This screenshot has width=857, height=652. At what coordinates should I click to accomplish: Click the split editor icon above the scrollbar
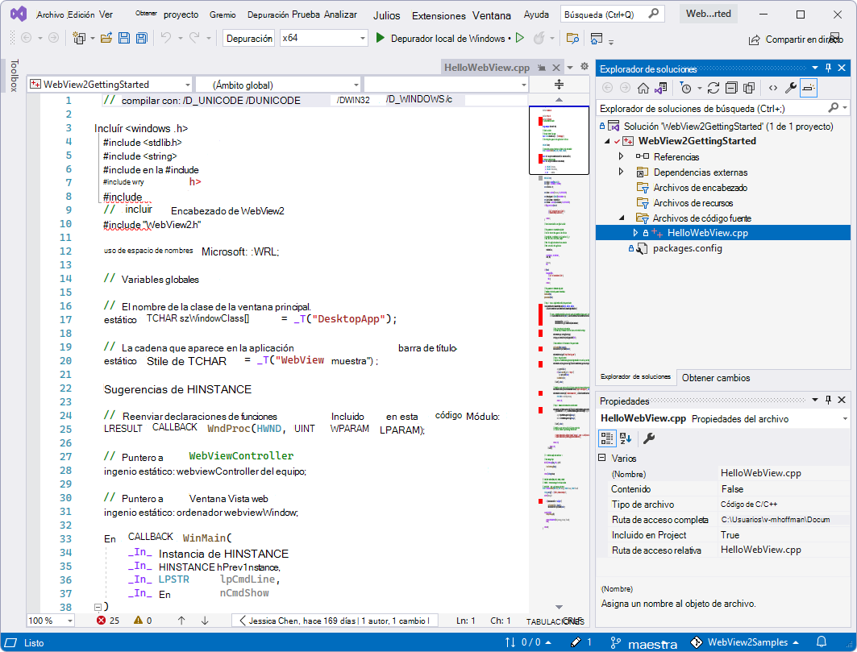coord(559,85)
